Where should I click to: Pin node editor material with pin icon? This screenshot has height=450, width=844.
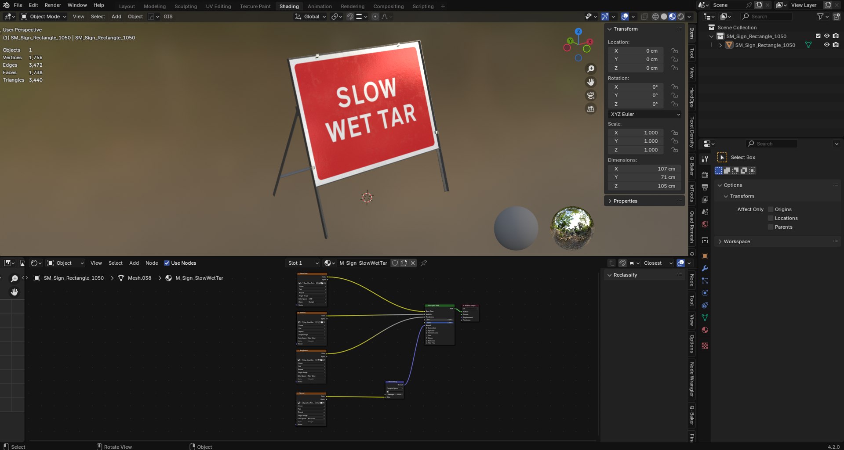click(424, 263)
